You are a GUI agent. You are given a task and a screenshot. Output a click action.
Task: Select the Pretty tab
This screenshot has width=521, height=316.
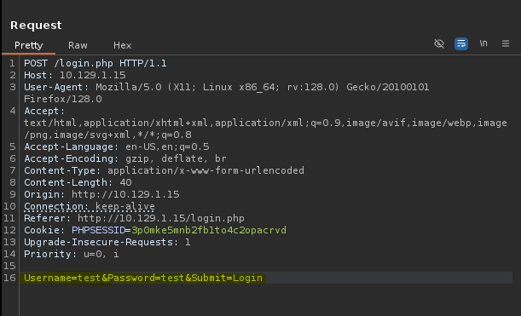point(29,45)
